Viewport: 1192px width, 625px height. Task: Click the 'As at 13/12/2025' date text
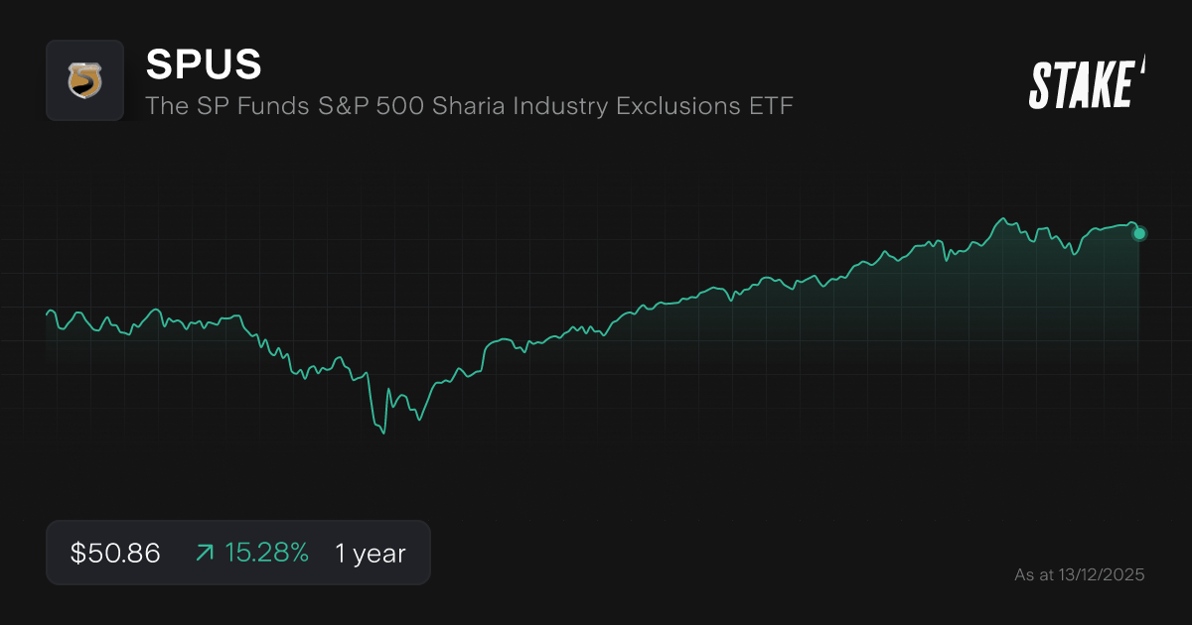(x=1080, y=574)
